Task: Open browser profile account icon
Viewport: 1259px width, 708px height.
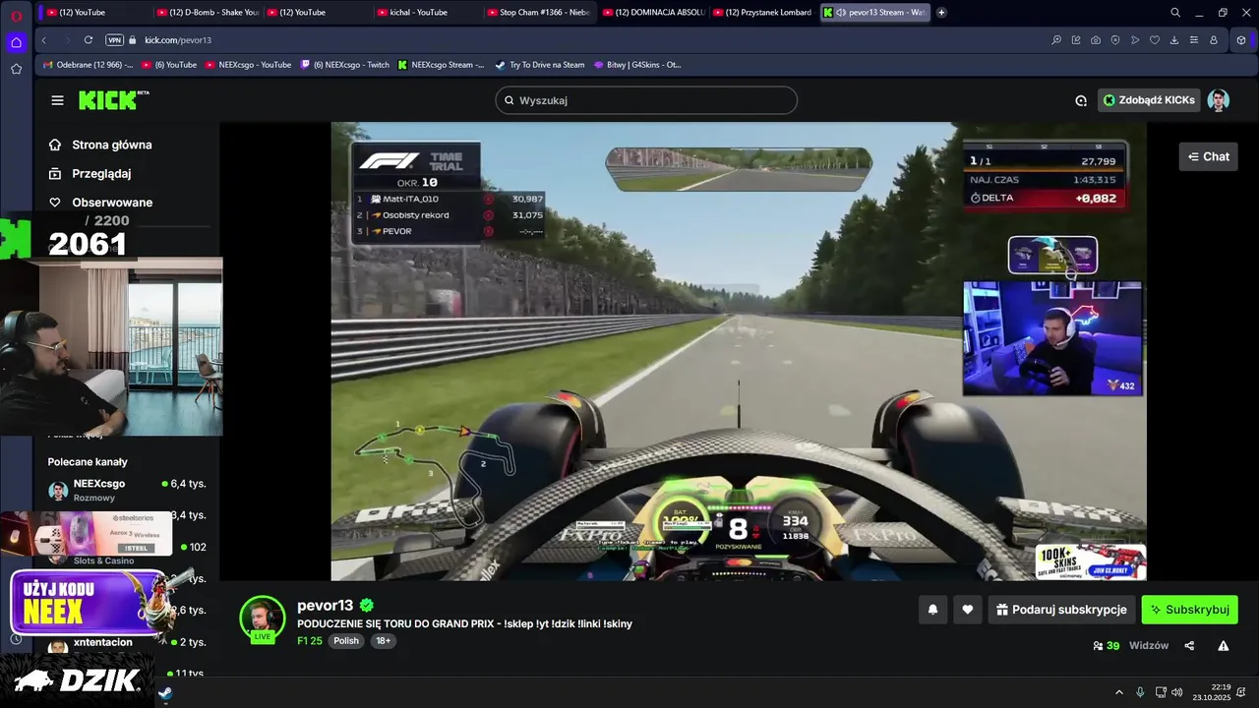Action: pyautogui.click(x=1214, y=40)
